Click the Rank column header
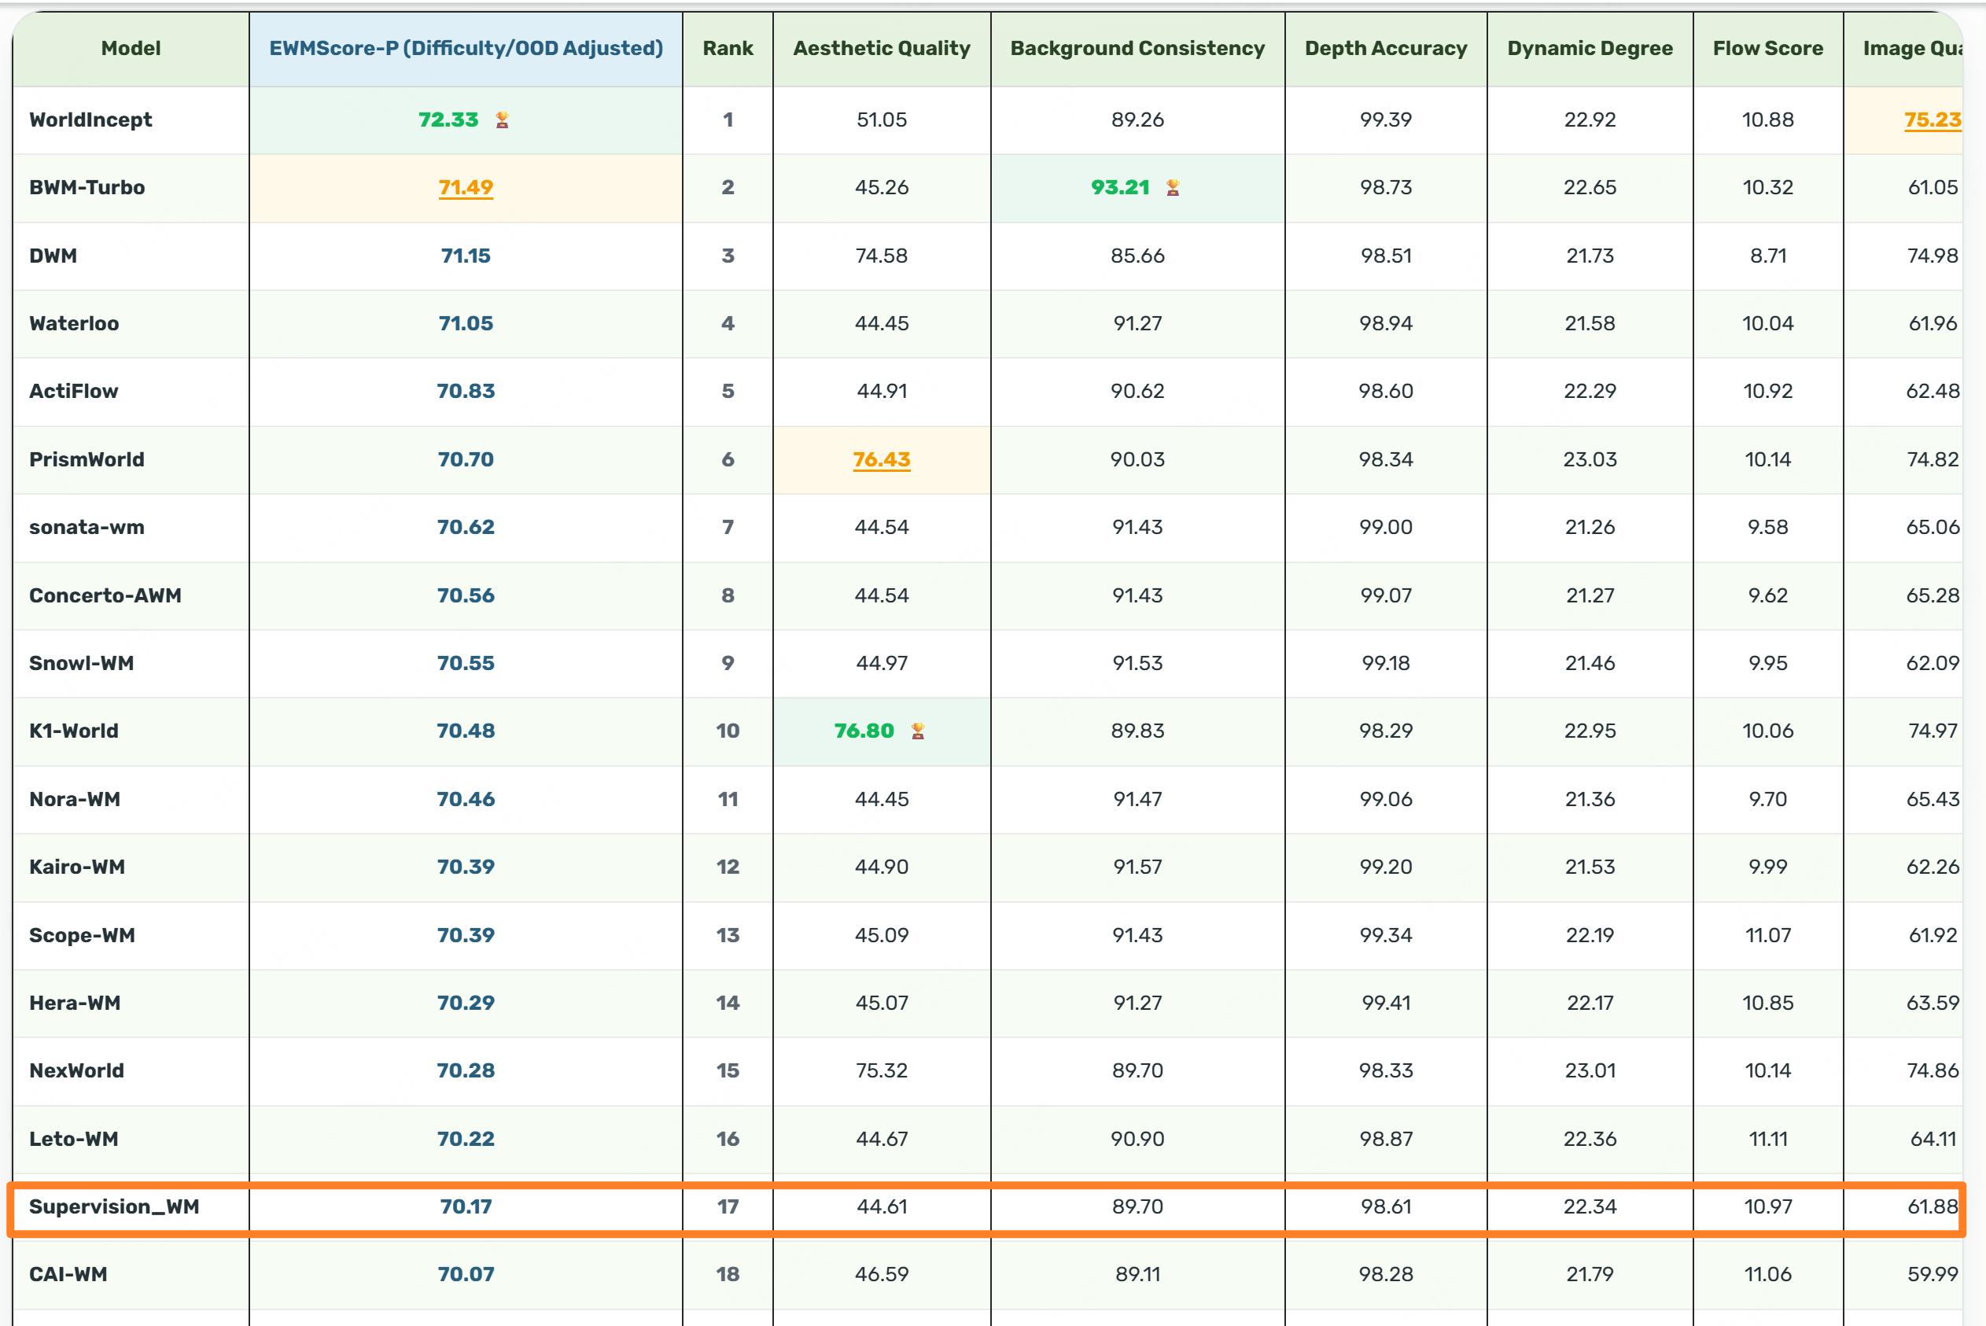Viewport: 1986px width, 1326px height. click(x=728, y=48)
